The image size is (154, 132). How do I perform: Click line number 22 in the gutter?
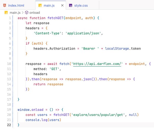point(9,125)
